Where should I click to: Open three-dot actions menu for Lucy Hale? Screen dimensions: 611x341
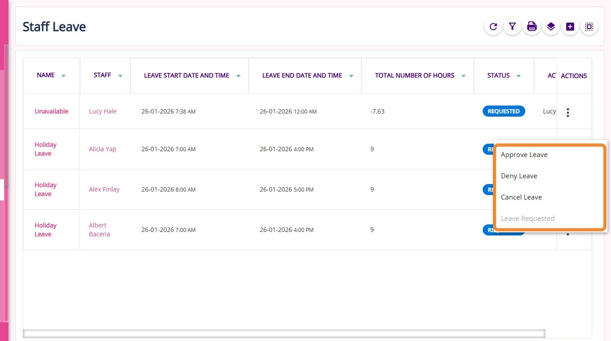pos(567,113)
